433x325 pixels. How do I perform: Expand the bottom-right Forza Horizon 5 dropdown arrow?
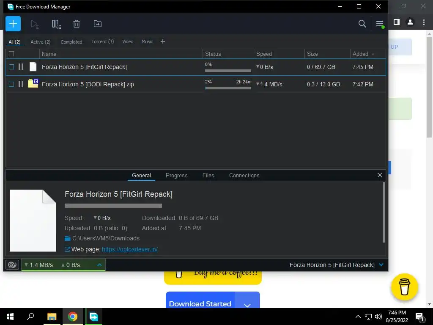tap(381, 265)
